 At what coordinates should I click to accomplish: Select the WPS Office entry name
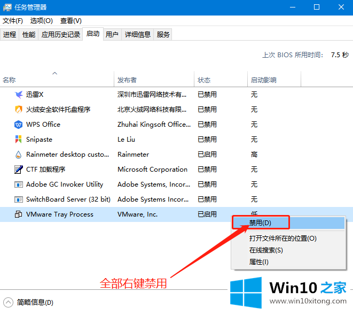click(x=43, y=125)
